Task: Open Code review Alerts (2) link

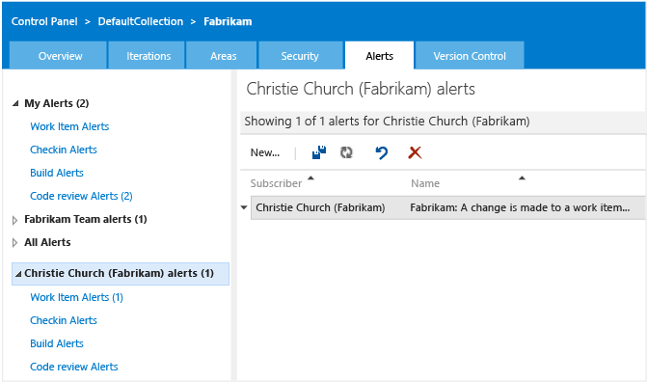Action: 81,196
